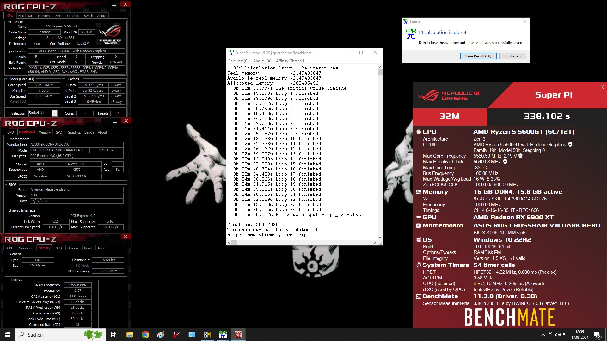This screenshot has width=607, height=341.
Task: Launch File Explorer from the taskbar
Action: [x=130, y=335]
